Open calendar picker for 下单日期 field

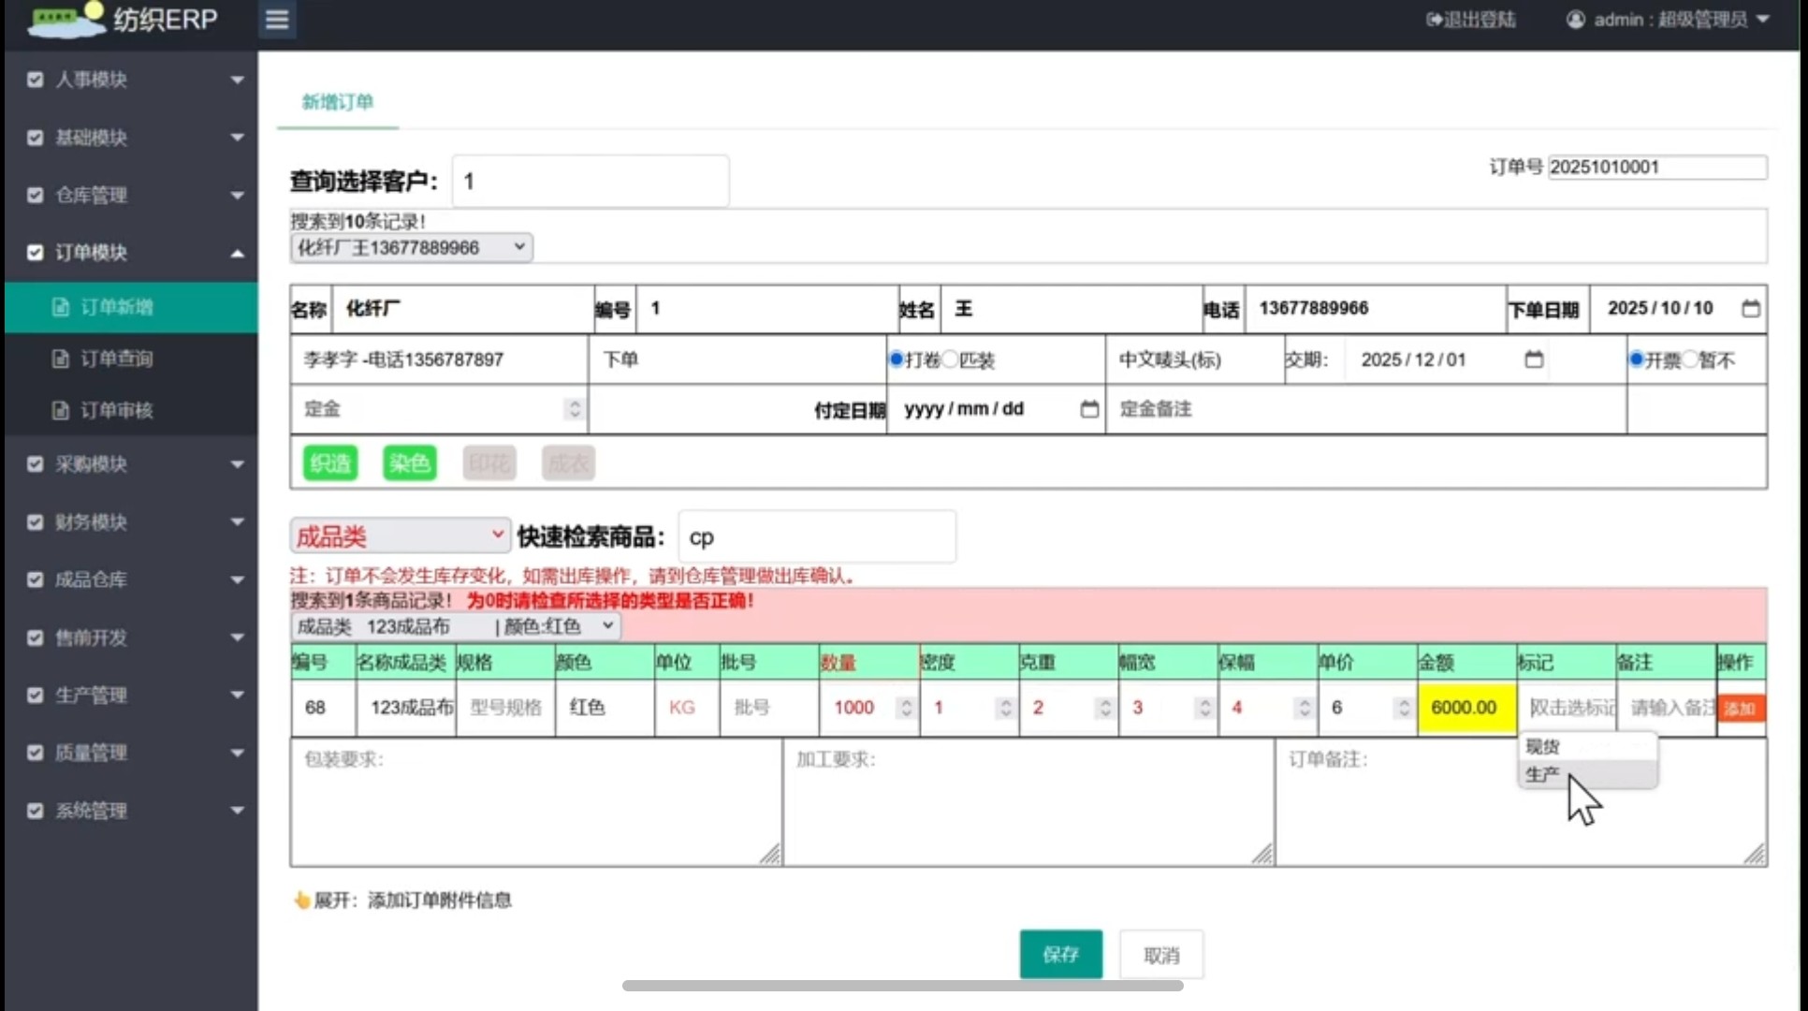tap(1750, 308)
